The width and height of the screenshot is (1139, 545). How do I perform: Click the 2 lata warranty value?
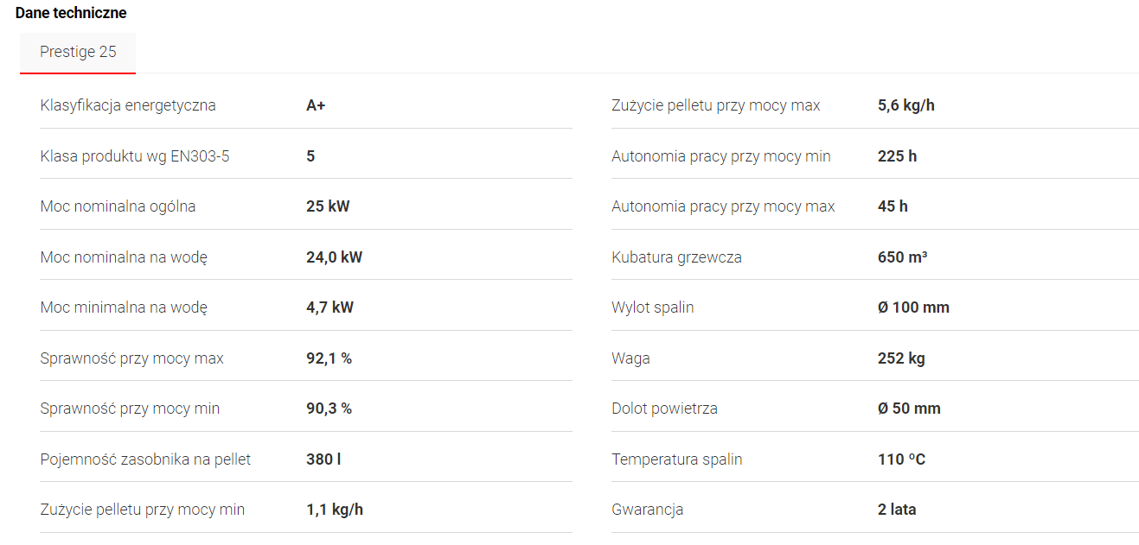click(x=897, y=510)
